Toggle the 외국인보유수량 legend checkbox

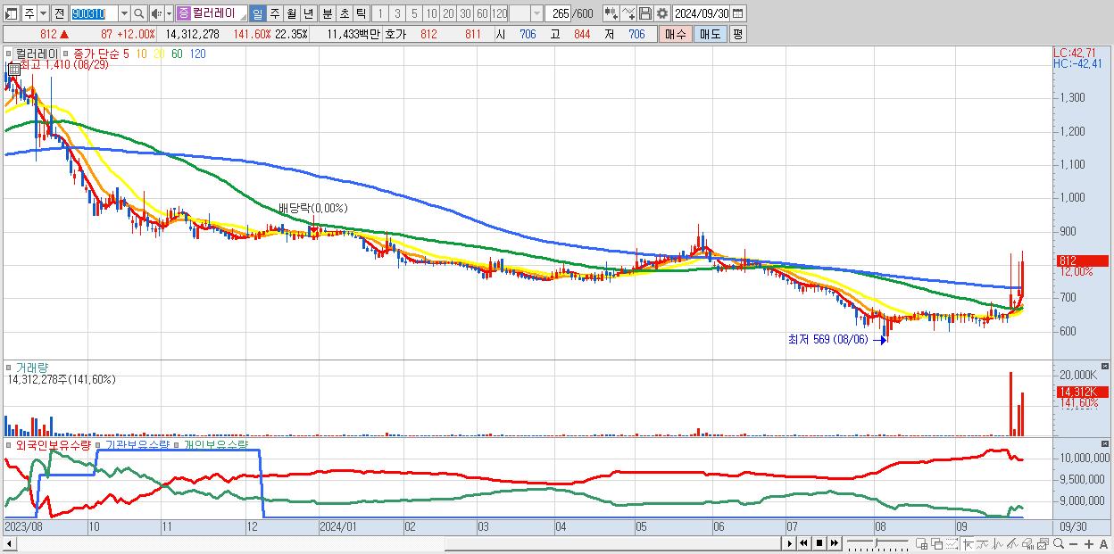tap(9, 445)
